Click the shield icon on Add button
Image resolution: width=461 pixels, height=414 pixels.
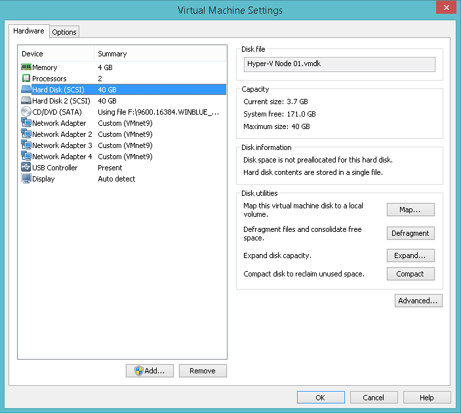(x=139, y=371)
